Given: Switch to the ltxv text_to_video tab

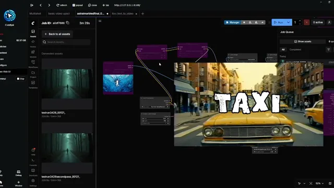Looking at the screenshot, I should click(x=123, y=14).
